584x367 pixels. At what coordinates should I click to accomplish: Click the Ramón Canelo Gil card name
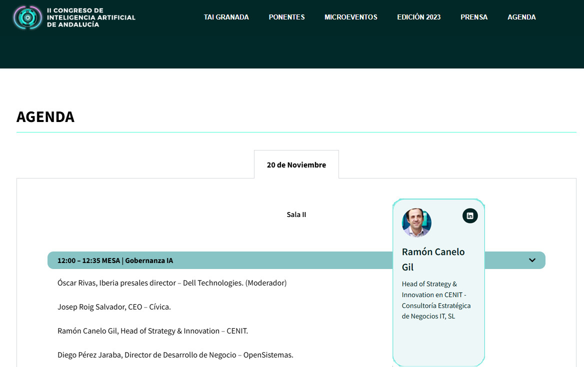(433, 259)
